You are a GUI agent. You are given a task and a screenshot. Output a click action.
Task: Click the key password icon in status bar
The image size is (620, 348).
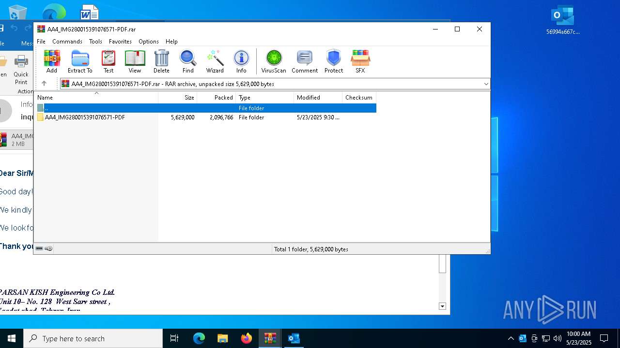pyautogui.click(x=48, y=248)
